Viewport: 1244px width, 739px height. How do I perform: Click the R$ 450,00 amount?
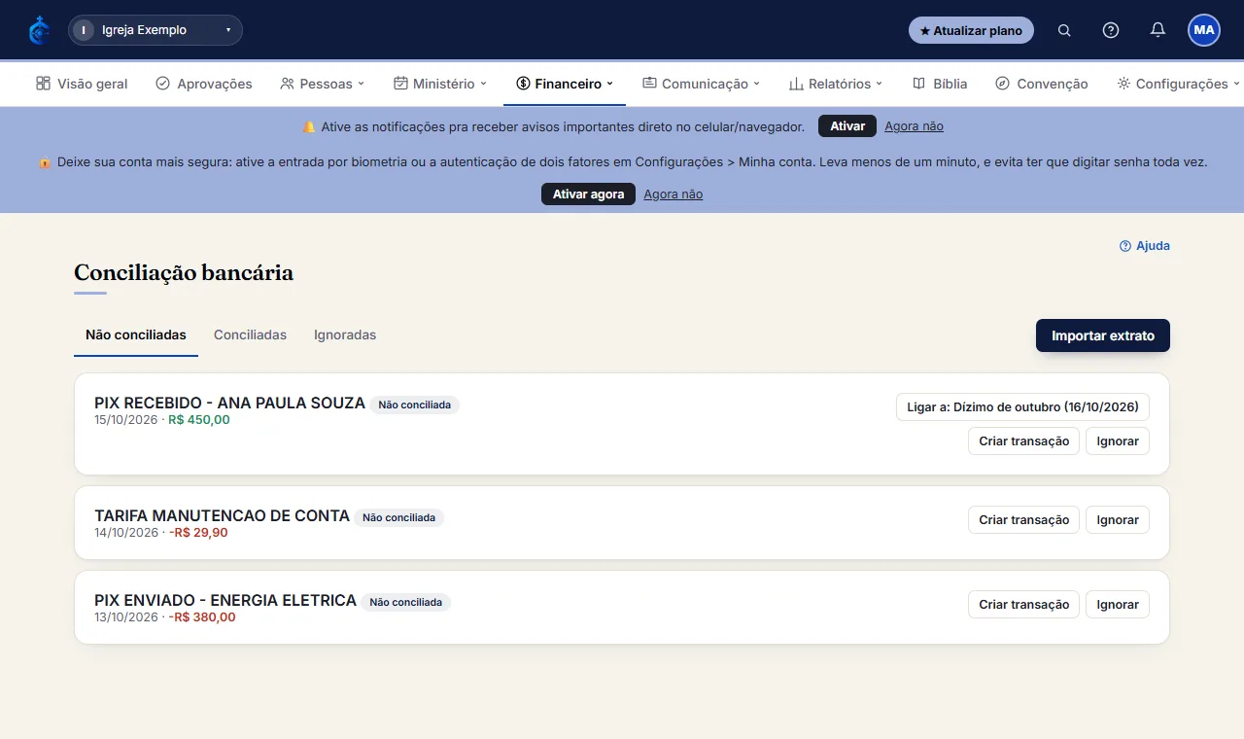[x=199, y=420]
